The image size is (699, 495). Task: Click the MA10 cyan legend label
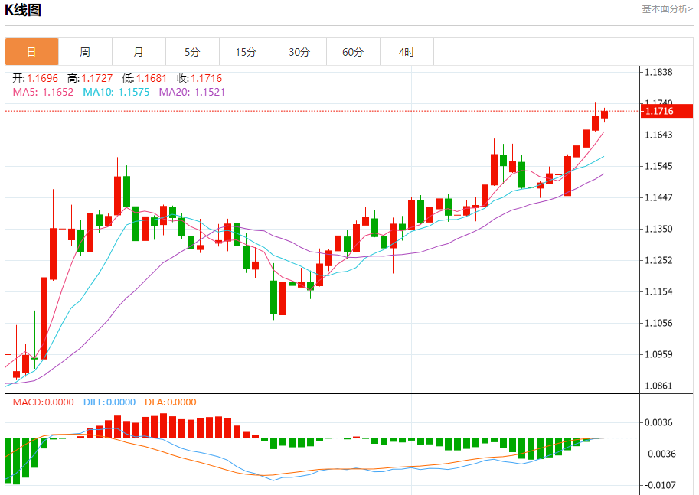tap(116, 93)
